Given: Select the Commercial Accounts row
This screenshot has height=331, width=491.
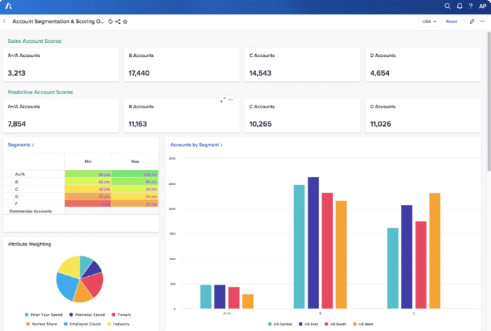Looking at the screenshot, I should click(x=81, y=211).
